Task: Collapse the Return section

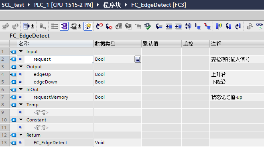Action: click(x=21, y=135)
